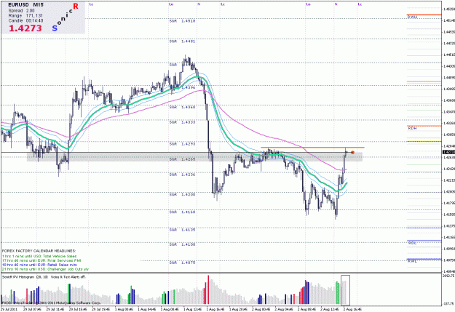
Task: Click the Forex Factory Calendar Headlines header
Action: [39, 251]
